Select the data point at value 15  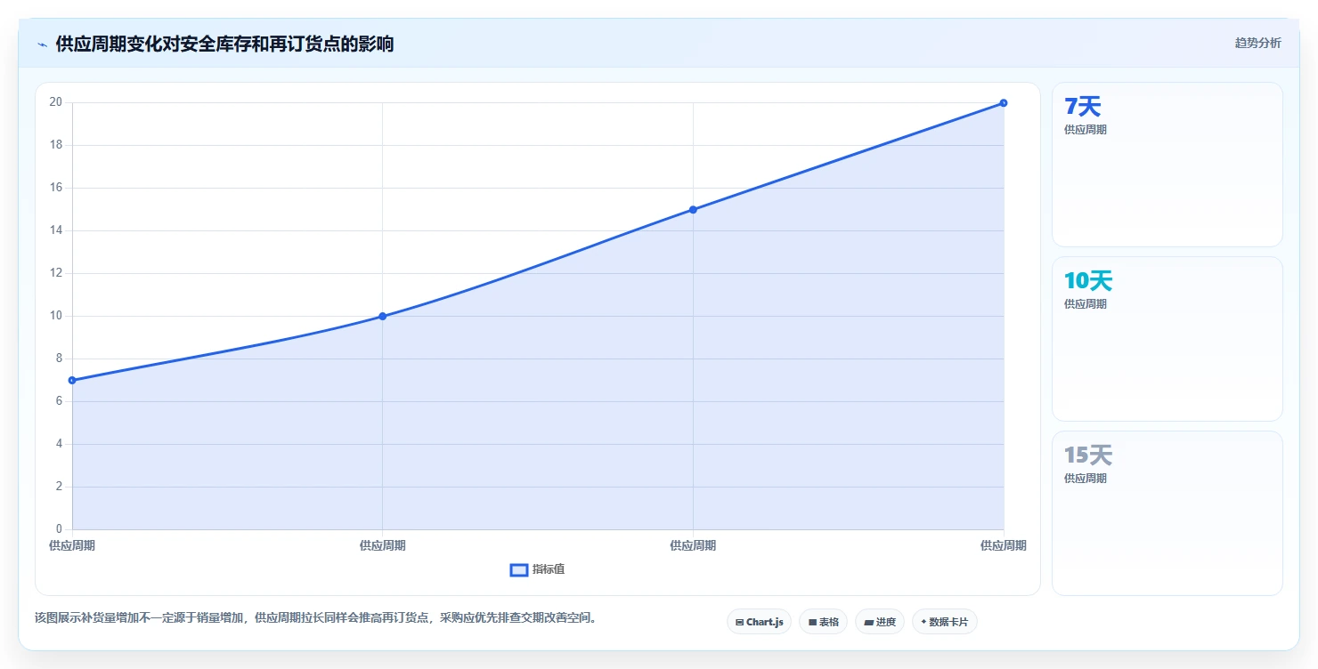[x=693, y=210]
